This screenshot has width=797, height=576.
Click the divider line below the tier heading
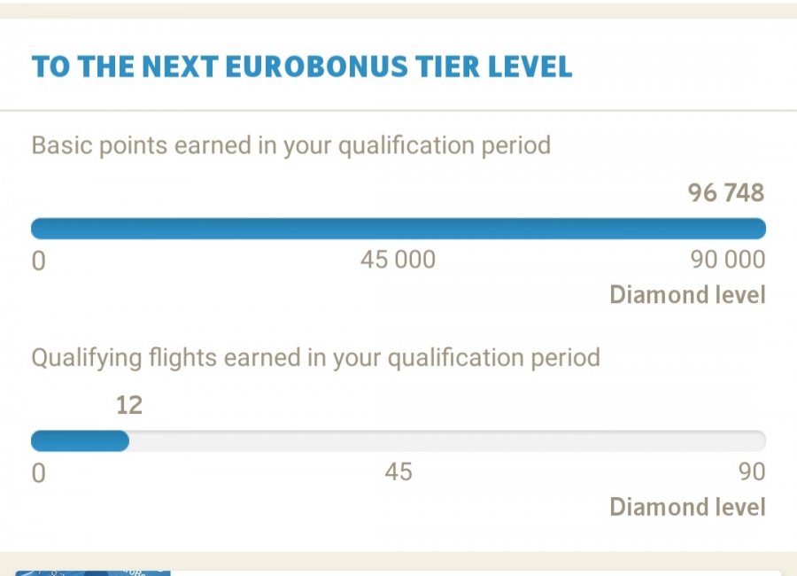click(x=398, y=111)
